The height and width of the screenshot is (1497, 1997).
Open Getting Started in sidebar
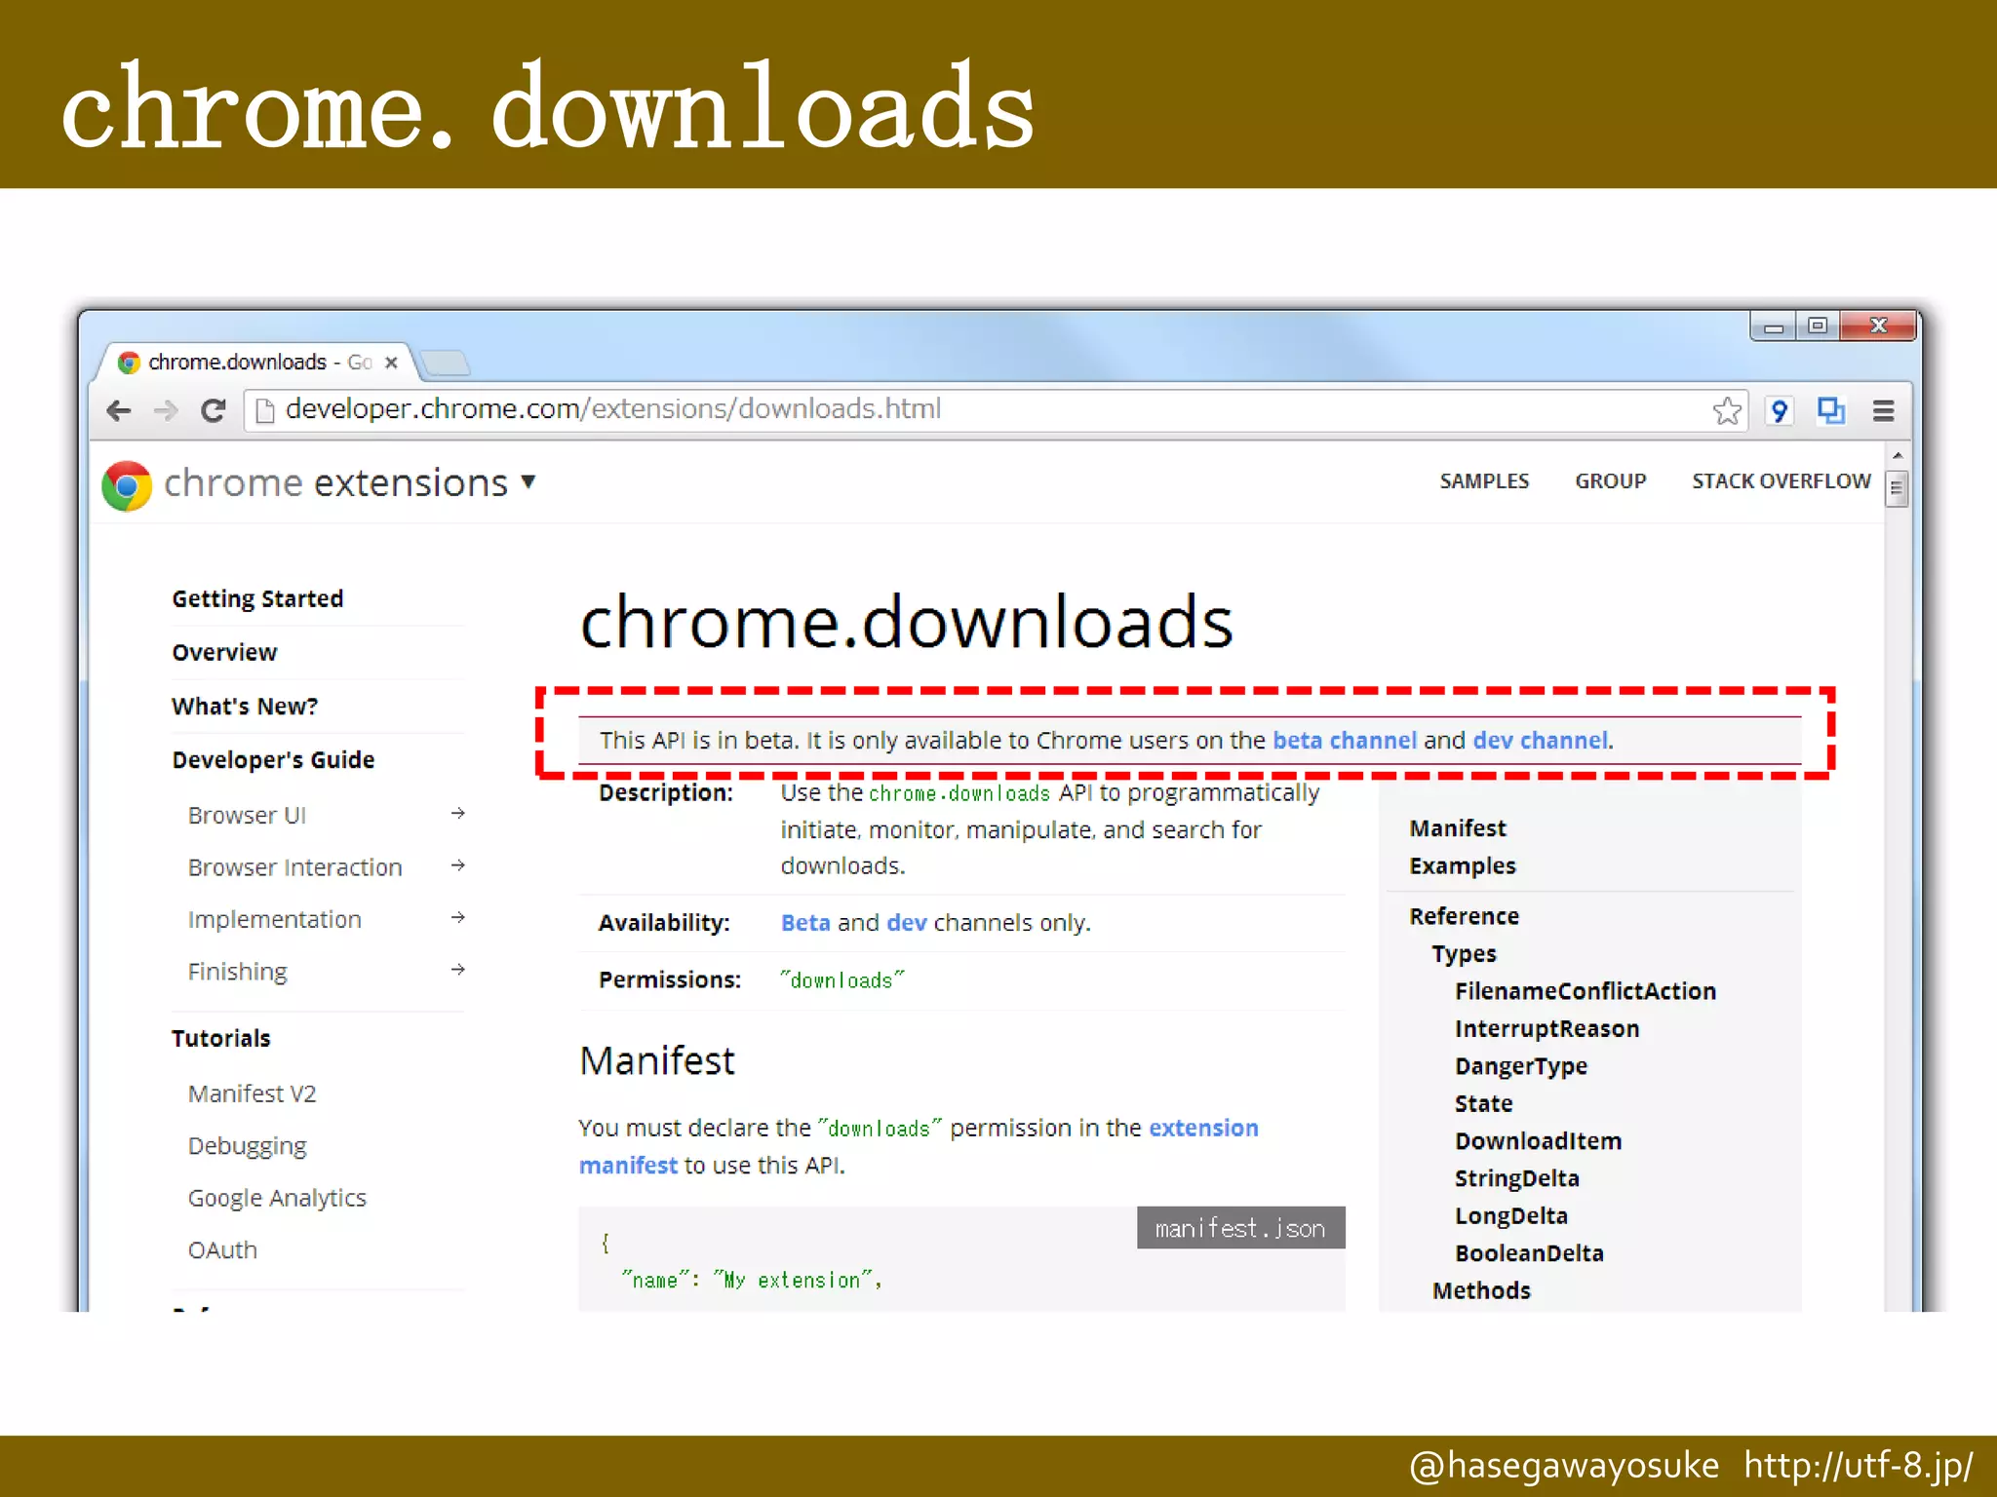257,598
